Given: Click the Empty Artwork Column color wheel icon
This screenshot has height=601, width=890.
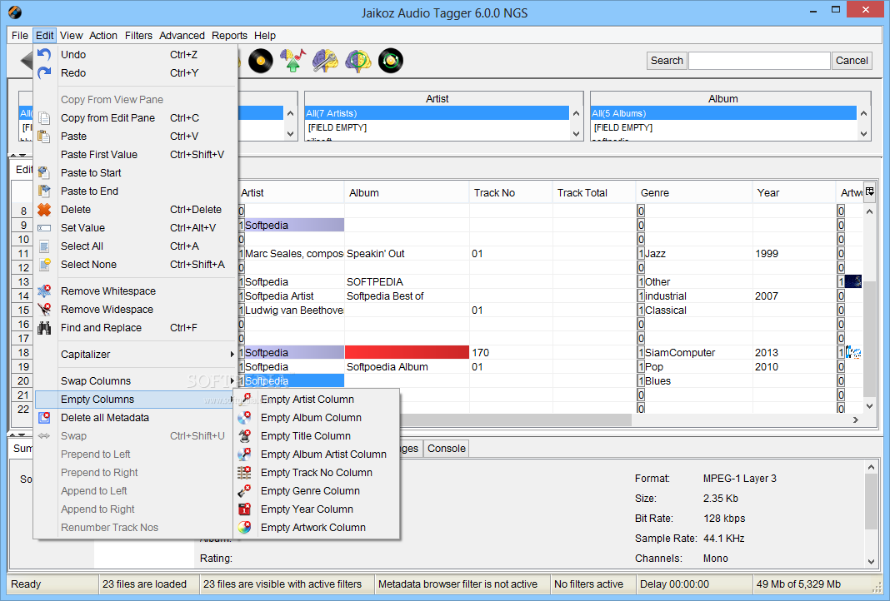Looking at the screenshot, I should tap(245, 527).
